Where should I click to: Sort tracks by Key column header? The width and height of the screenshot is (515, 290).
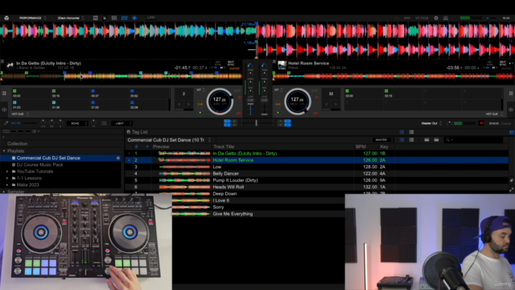(x=384, y=147)
